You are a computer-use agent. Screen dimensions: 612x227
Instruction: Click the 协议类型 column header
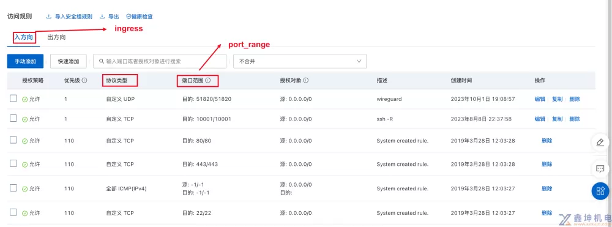coord(117,80)
